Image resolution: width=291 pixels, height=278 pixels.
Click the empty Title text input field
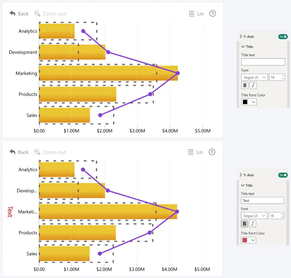[263, 62]
